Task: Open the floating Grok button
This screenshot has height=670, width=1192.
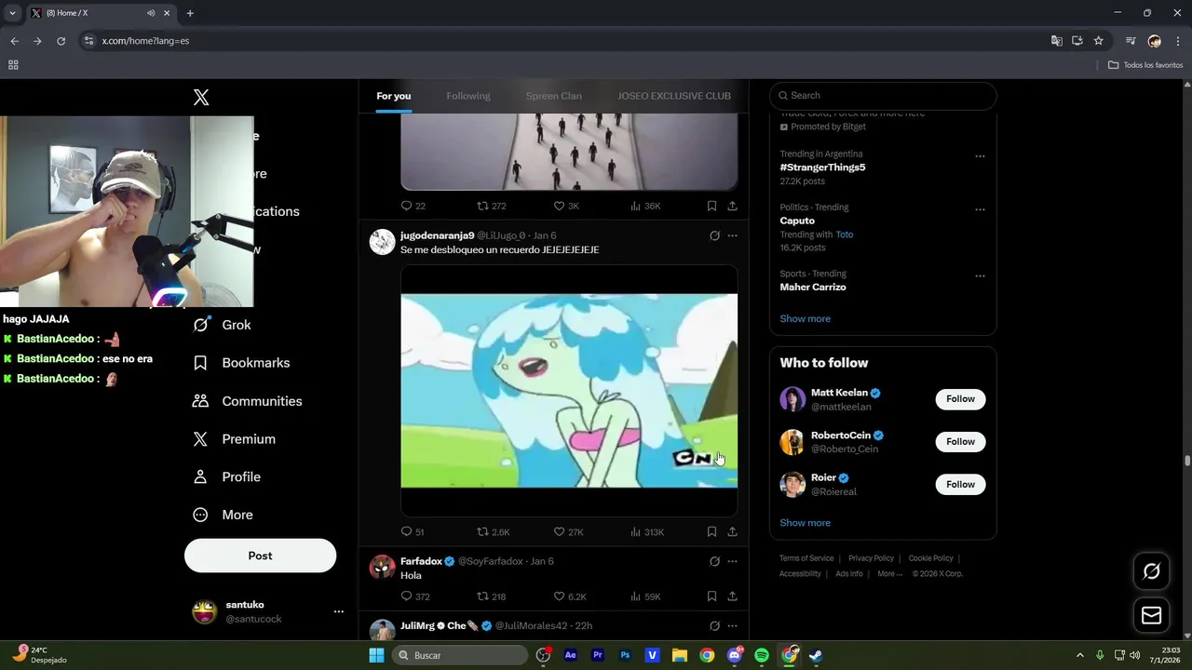Action: point(1152,571)
